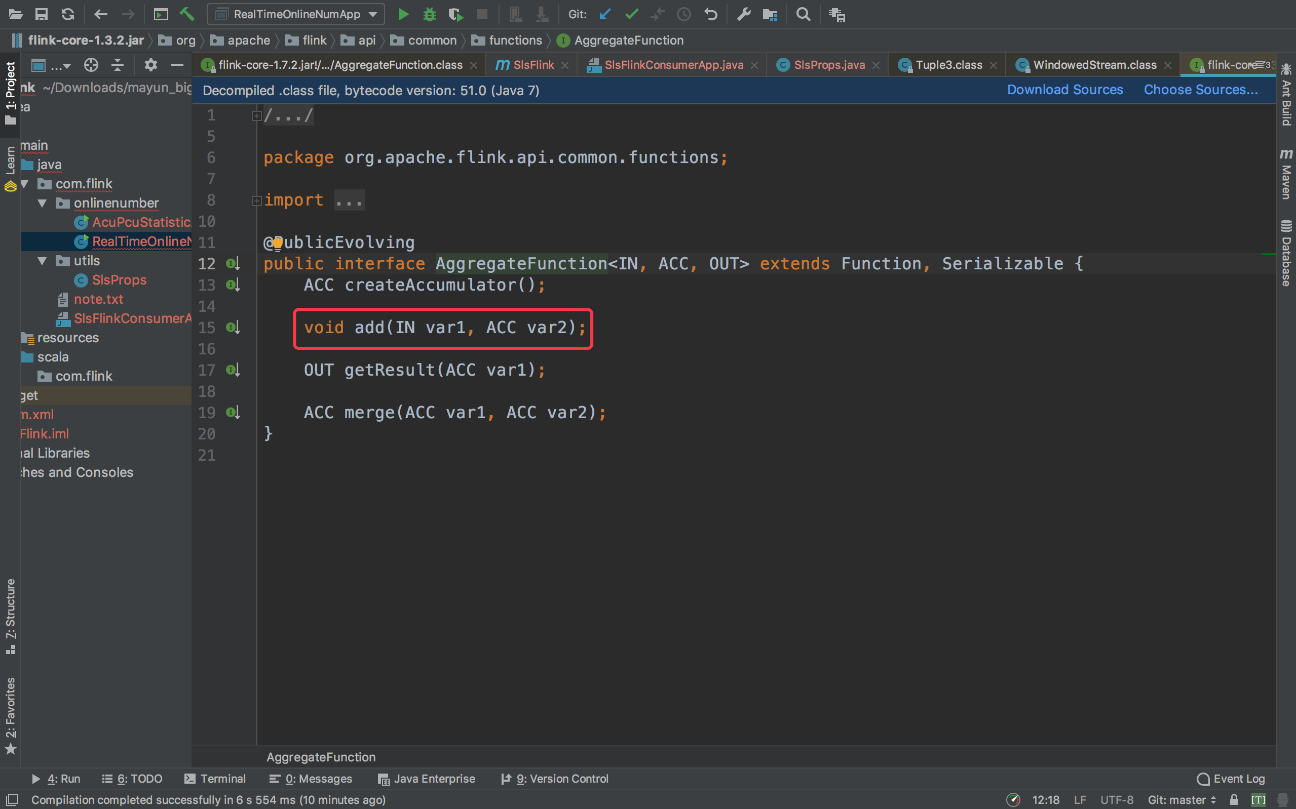1296x809 pixels.
Task: Click the green Debug bug icon
Action: (x=429, y=15)
